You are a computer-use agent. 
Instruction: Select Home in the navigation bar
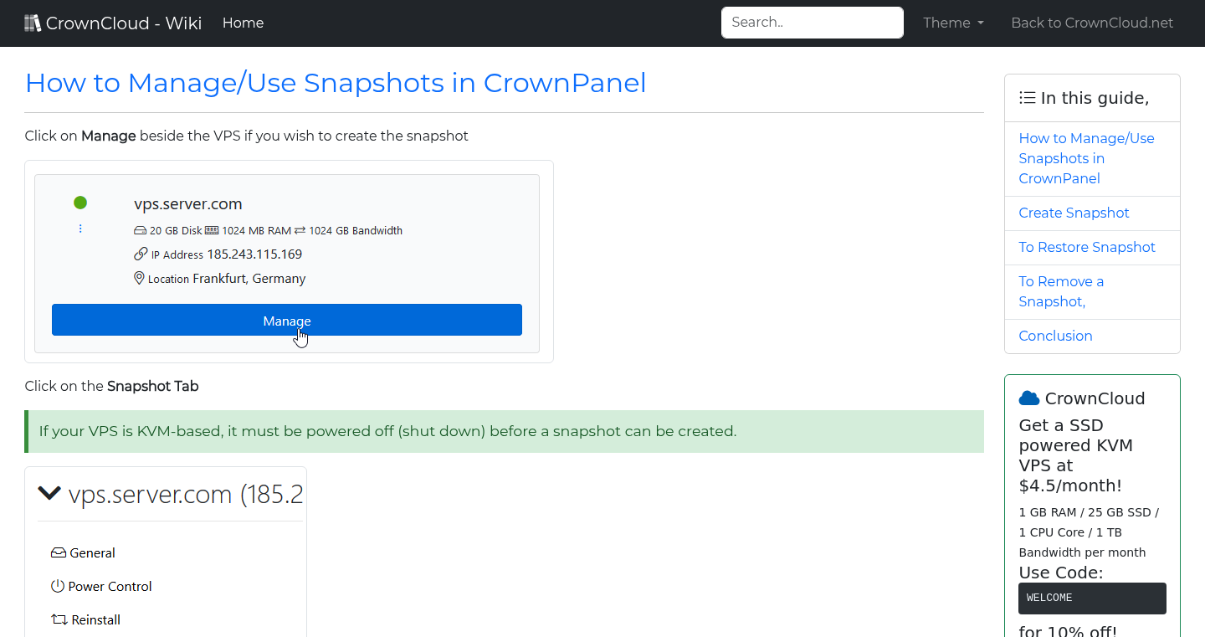[243, 23]
